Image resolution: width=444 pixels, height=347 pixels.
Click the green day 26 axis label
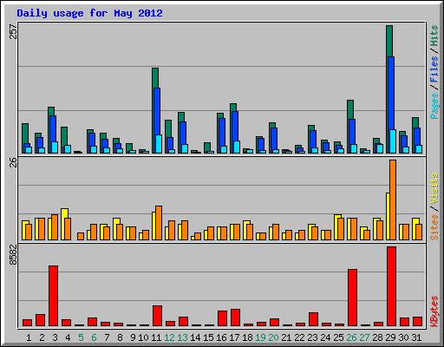tap(351, 337)
